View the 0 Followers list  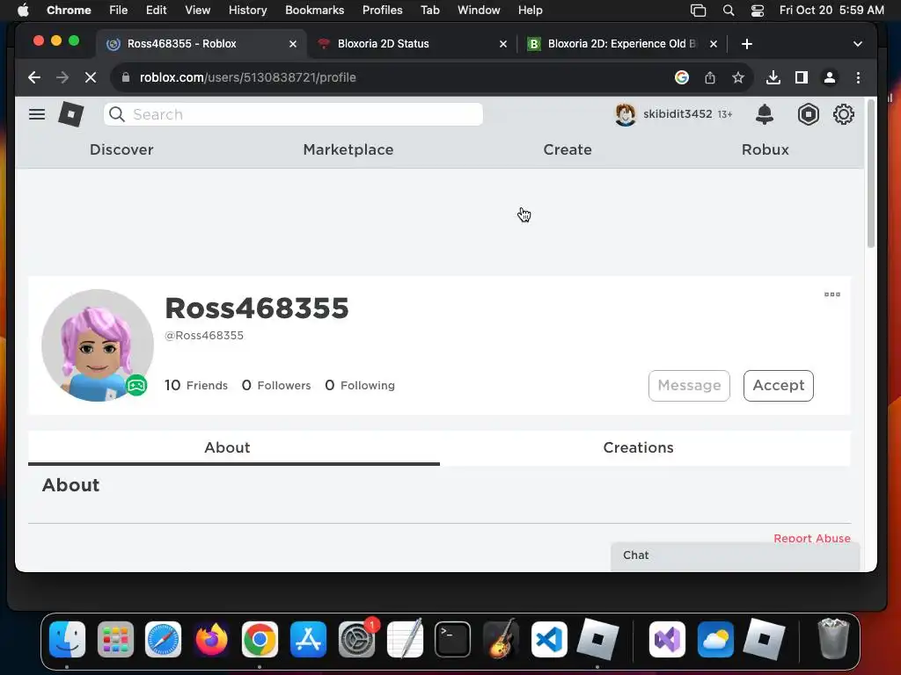[275, 385]
